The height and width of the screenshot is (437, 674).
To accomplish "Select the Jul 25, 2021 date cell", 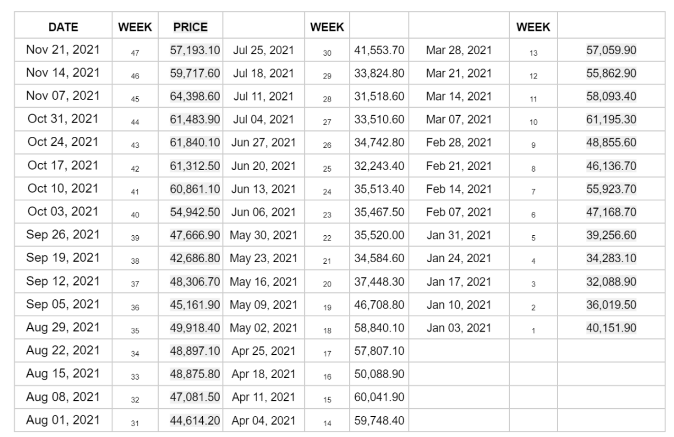I will click(263, 50).
